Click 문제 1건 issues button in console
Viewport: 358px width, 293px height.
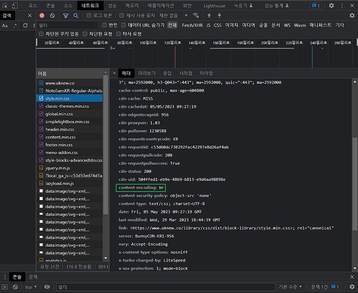325,287
